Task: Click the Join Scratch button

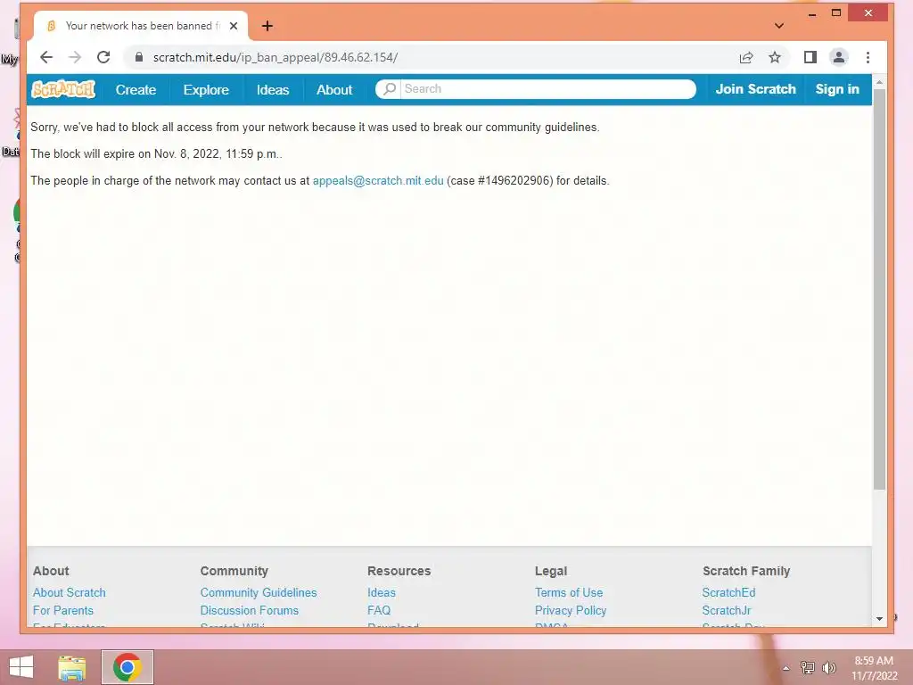Action: pos(755,89)
